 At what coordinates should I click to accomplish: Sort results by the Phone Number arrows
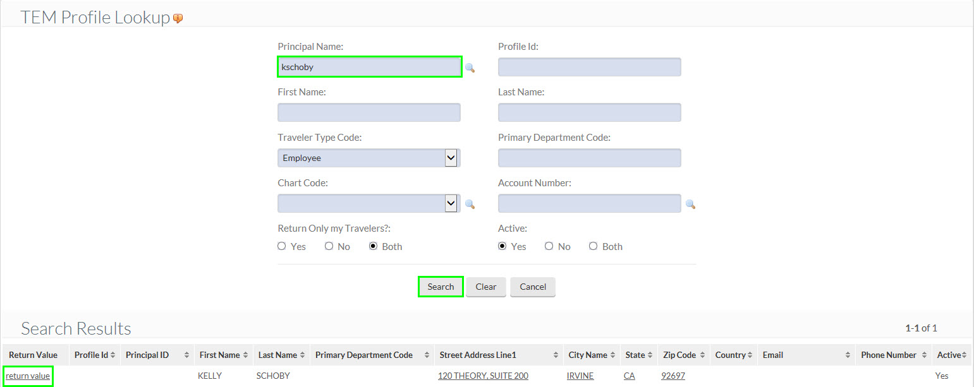click(924, 355)
